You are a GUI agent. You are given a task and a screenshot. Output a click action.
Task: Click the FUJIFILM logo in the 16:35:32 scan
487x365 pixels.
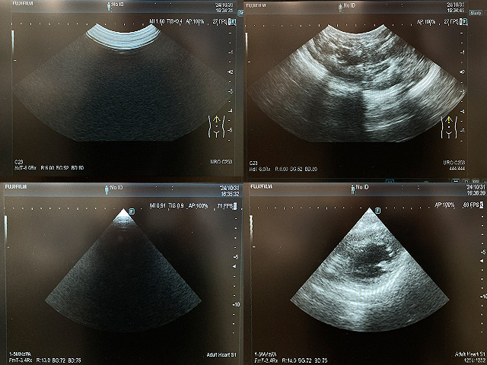(x=16, y=186)
